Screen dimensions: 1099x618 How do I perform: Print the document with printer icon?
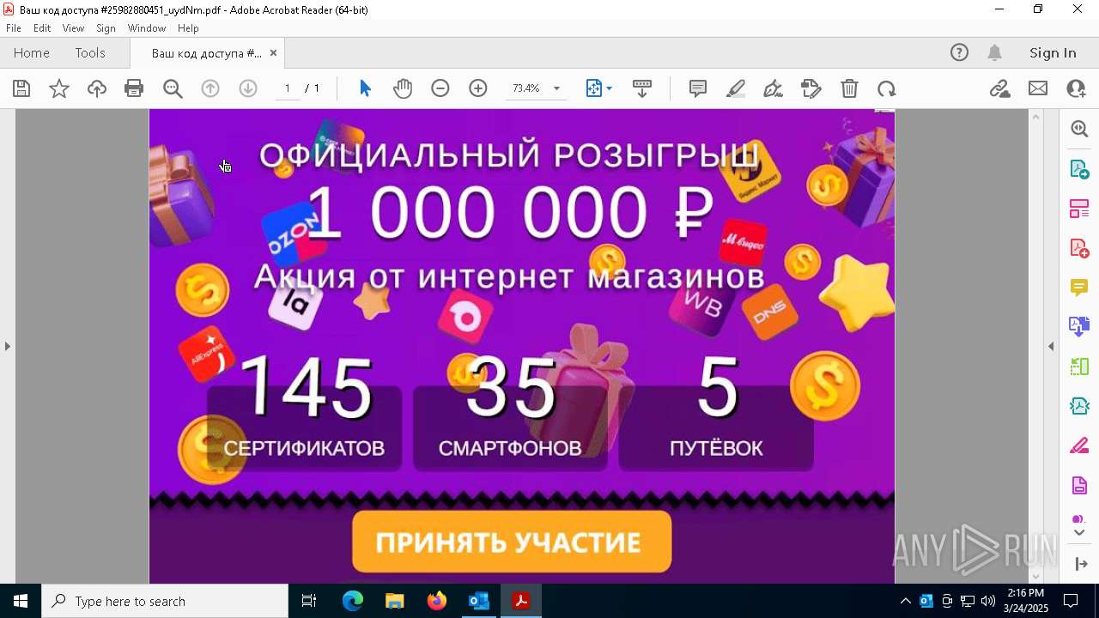pyautogui.click(x=134, y=88)
